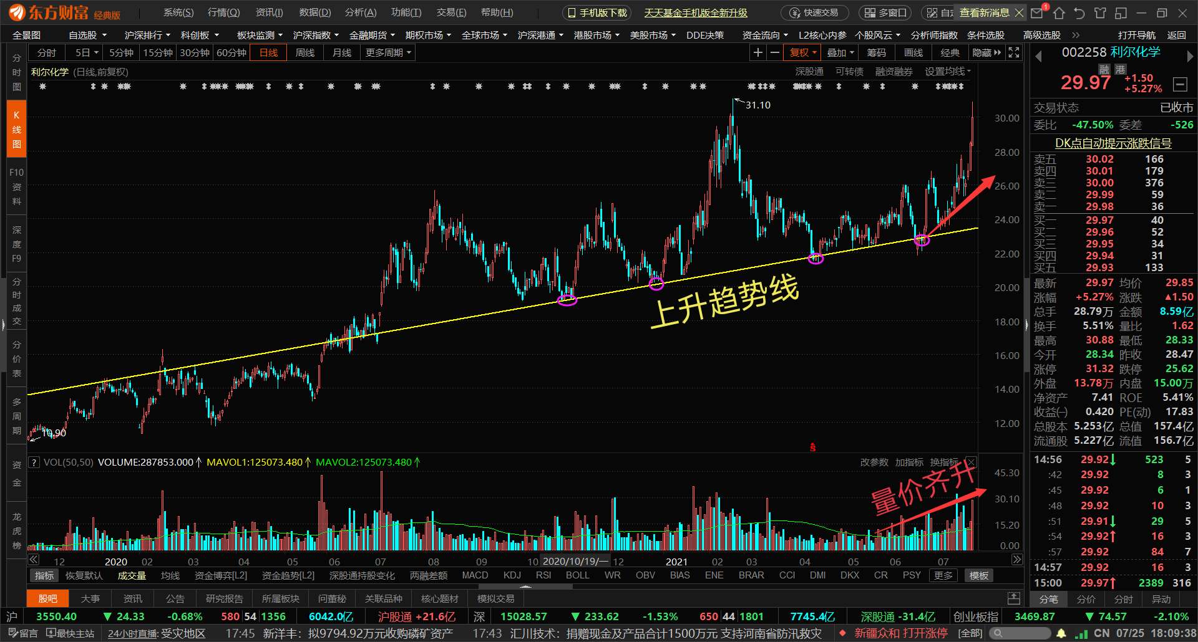This screenshot has height=642, width=1198.
Task: Open F10资料 in left sidebar
Action: click(x=16, y=186)
